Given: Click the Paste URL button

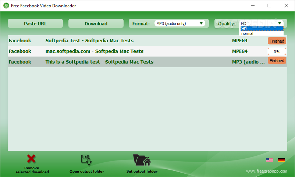Looking at the screenshot, I should [x=35, y=24].
